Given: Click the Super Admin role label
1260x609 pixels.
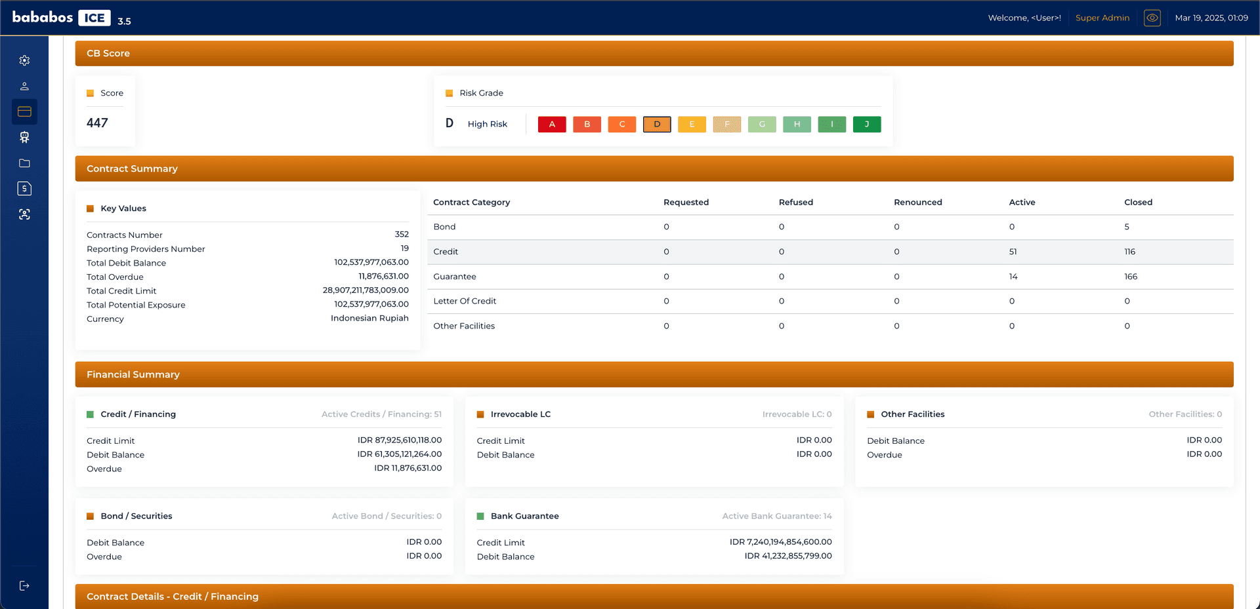Looking at the screenshot, I should (1102, 18).
